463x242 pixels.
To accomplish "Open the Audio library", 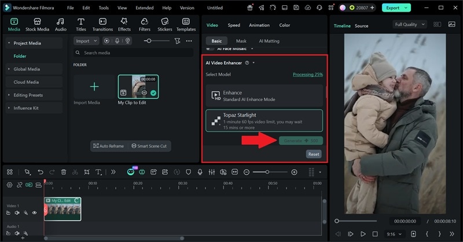I will (x=61, y=24).
